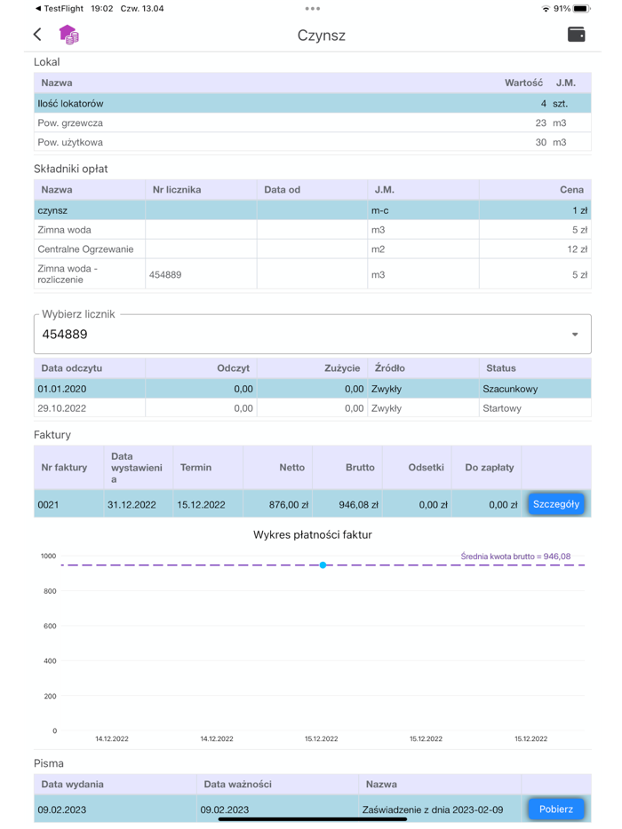Tap the Netto amount 876,00 zł
This screenshot has height=829, width=622.
click(x=289, y=504)
